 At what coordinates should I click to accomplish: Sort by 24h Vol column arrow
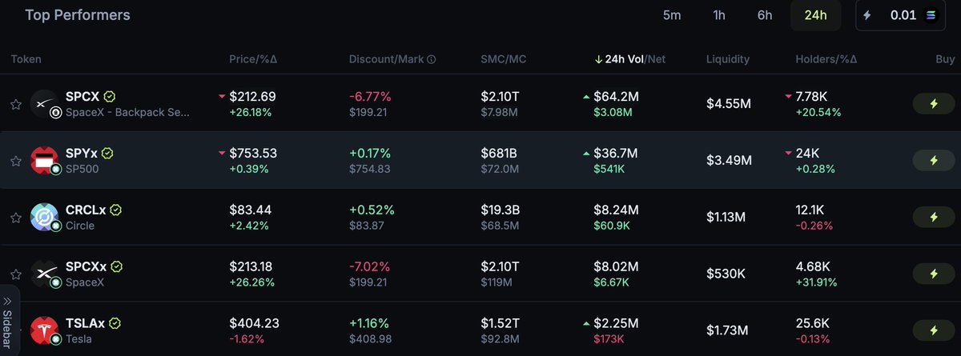coord(598,59)
